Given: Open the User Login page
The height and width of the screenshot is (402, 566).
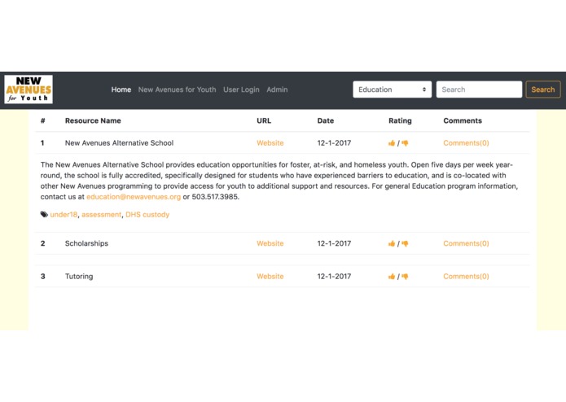Looking at the screenshot, I should [x=241, y=90].
